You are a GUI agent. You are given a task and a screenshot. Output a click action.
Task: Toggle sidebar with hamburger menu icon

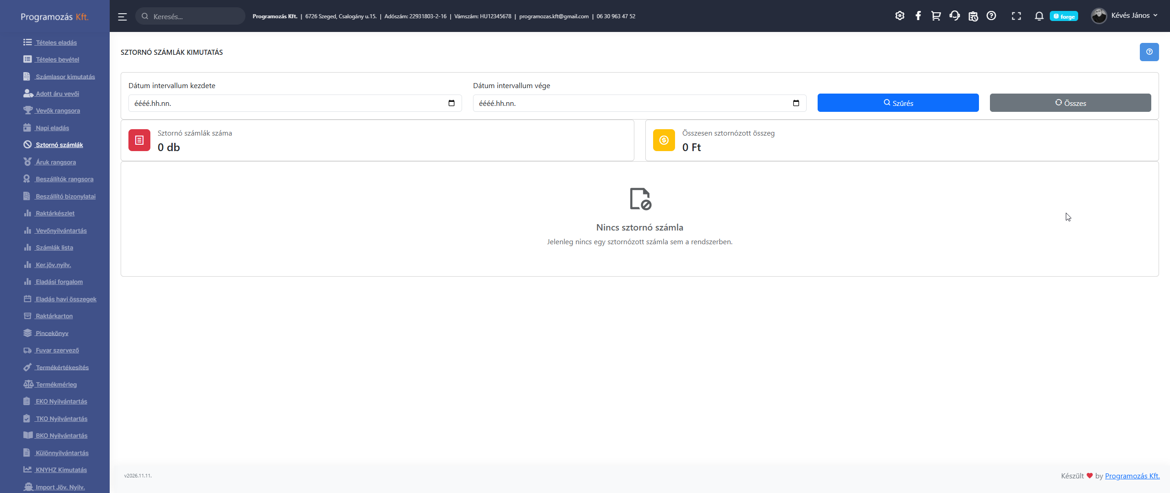click(x=122, y=17)
